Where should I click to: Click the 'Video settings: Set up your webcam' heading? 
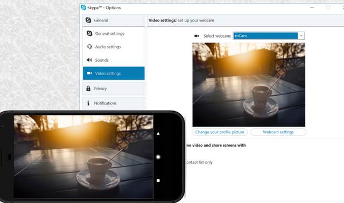(181, 20)
